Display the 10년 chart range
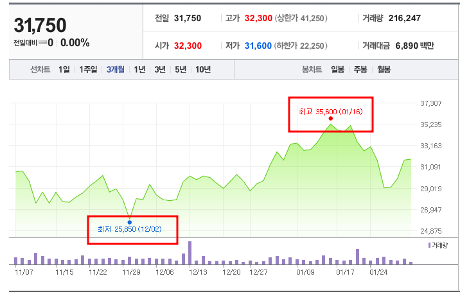The width and height of the screenshot is (460, 292). tap(203, 69)
